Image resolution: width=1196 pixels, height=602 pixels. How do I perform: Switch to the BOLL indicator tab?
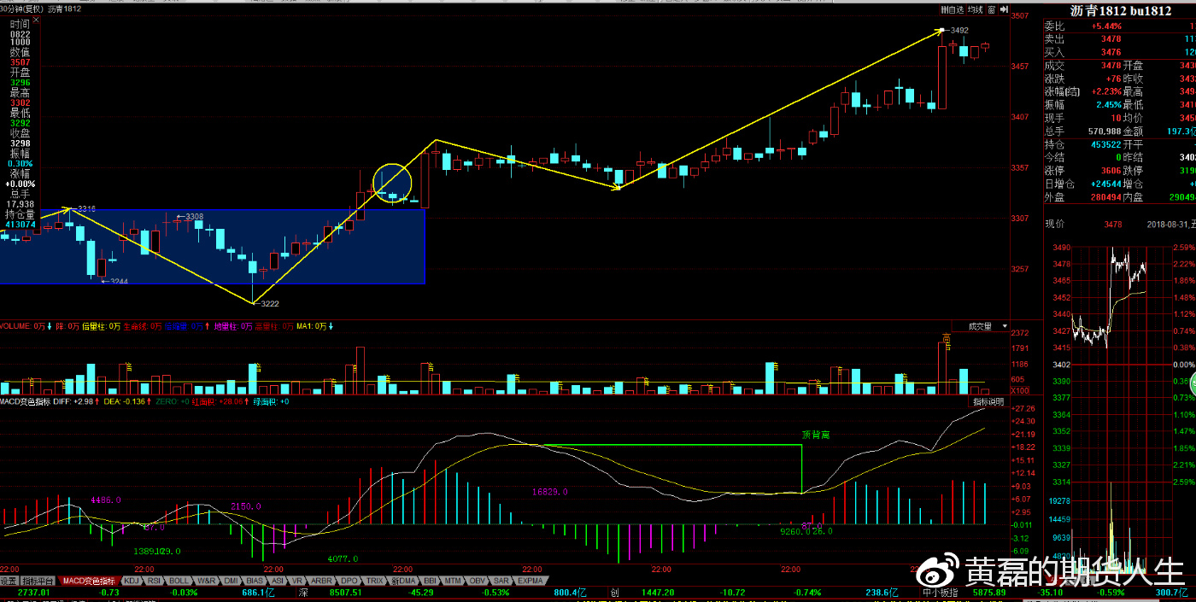(179, 581)
